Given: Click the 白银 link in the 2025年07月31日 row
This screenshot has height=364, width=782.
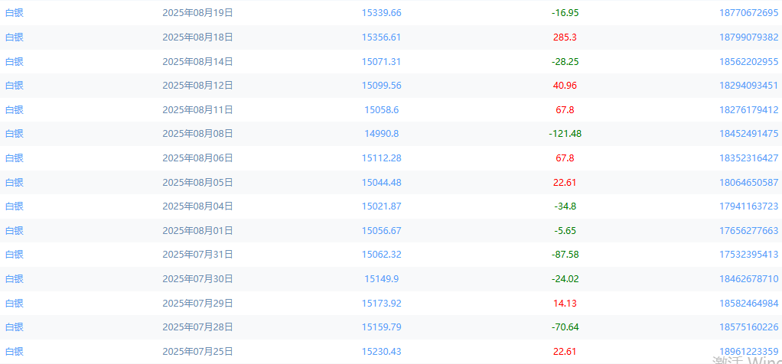Looking at the screenshot, I should click(15, 255).
